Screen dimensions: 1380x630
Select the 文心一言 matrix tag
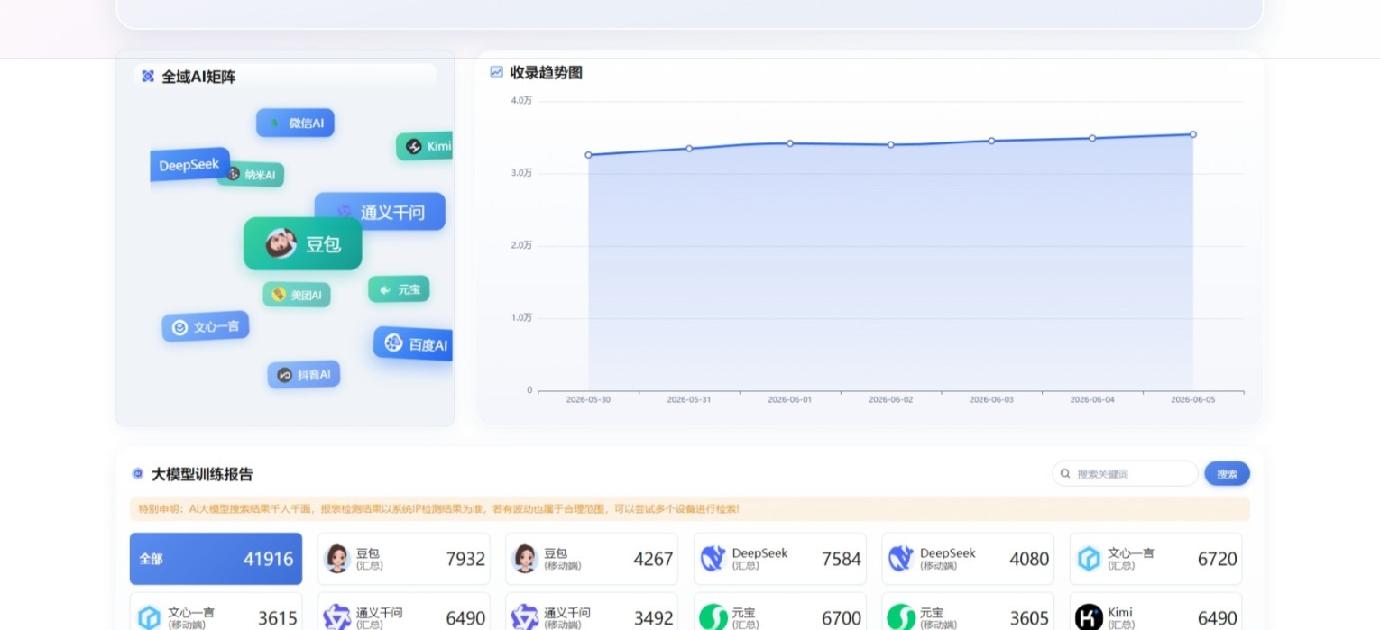click(x=206, y=326)
